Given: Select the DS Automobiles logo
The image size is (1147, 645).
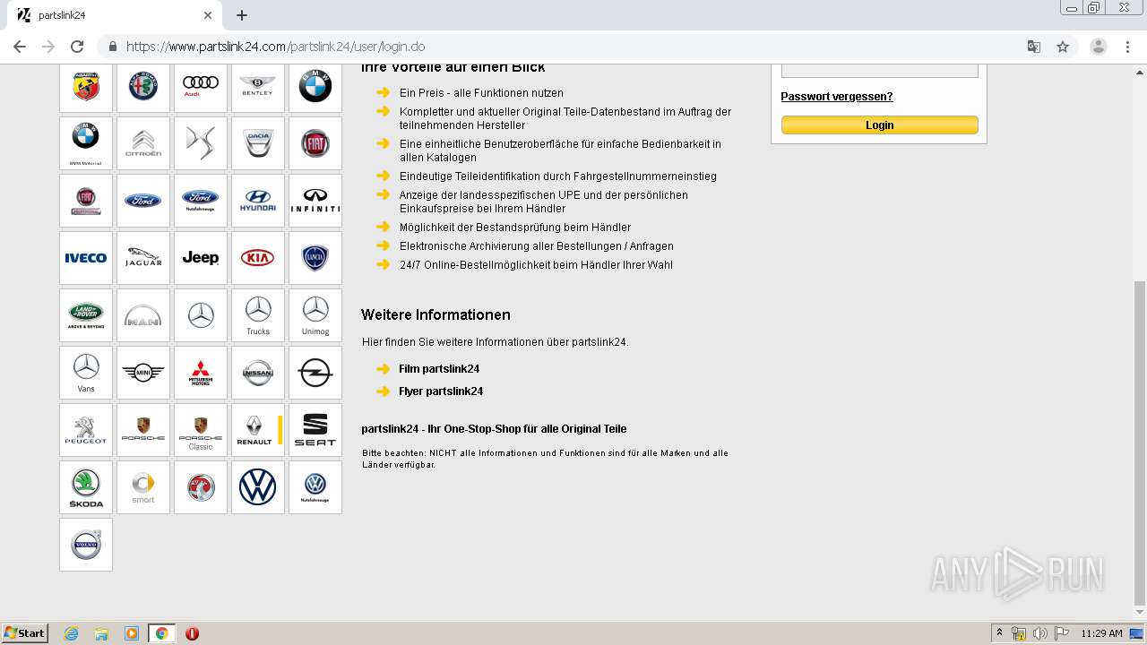Looking at the screenshot, I should (201, 143).
